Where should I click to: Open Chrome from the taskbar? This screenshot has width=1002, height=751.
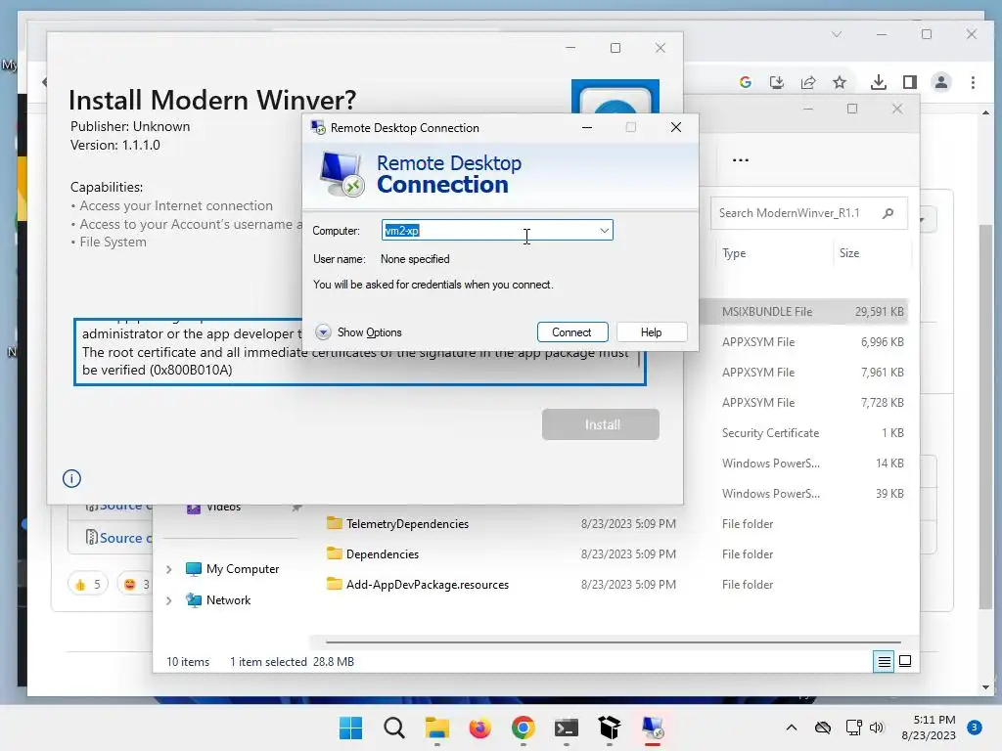[523, 728]
